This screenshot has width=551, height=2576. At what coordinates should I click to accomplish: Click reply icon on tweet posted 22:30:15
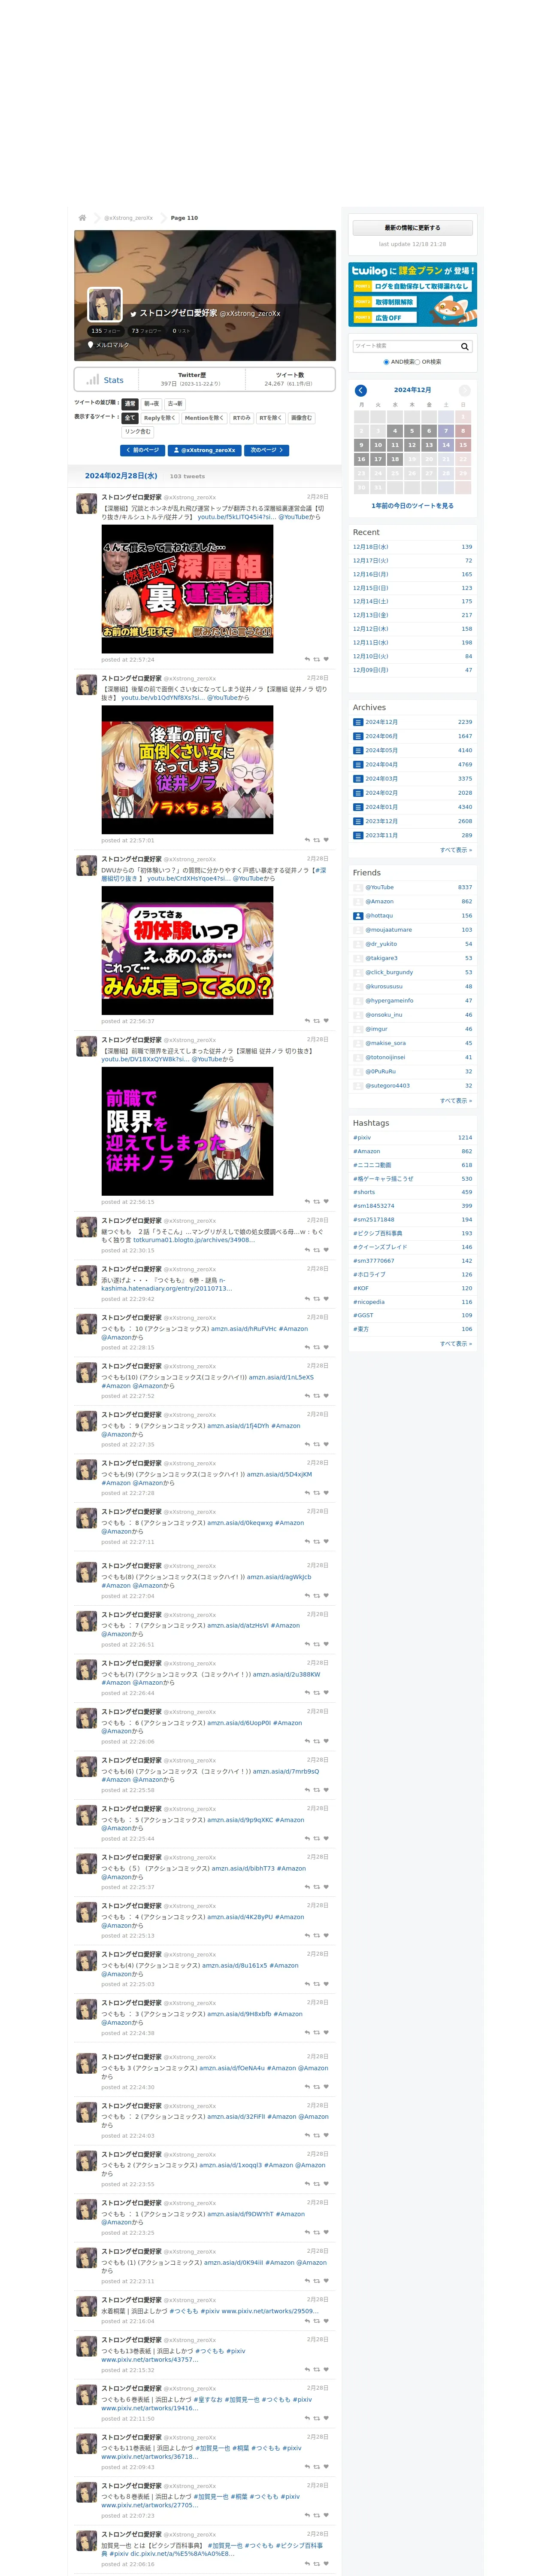pos(307,1250)
